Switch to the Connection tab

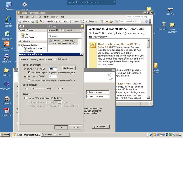pyautogui.click(x=51, y=60)
